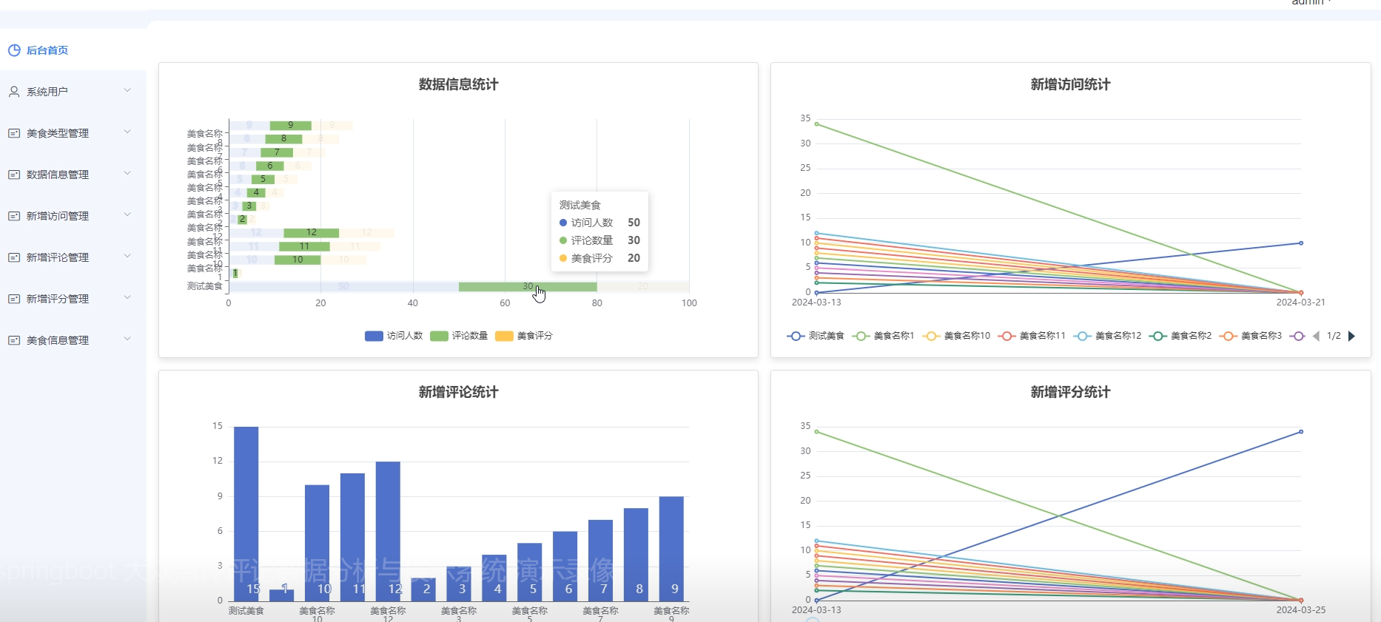Image resolution: width=1381 pixels, height=622 pixels.
Task: Expand the 系统用户 menu chevron
Action: click(x=127, y=91)
